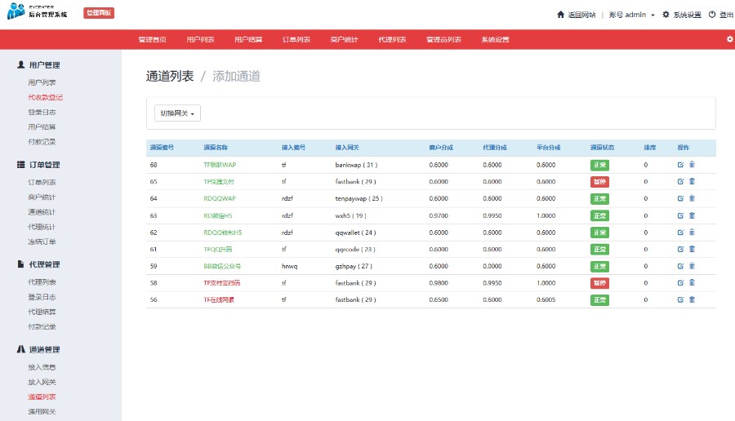
Task: Open 通道列表 in sidebar
Action: 42,397
